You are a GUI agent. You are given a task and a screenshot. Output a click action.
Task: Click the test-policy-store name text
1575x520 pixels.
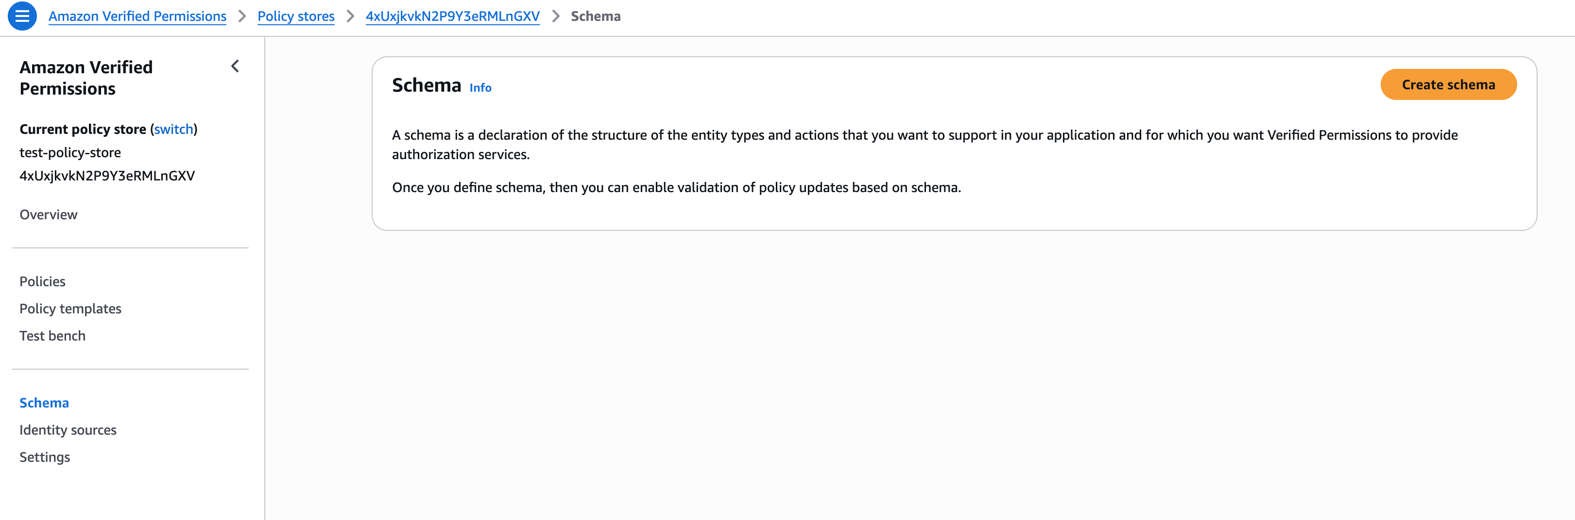pos(70,153)
